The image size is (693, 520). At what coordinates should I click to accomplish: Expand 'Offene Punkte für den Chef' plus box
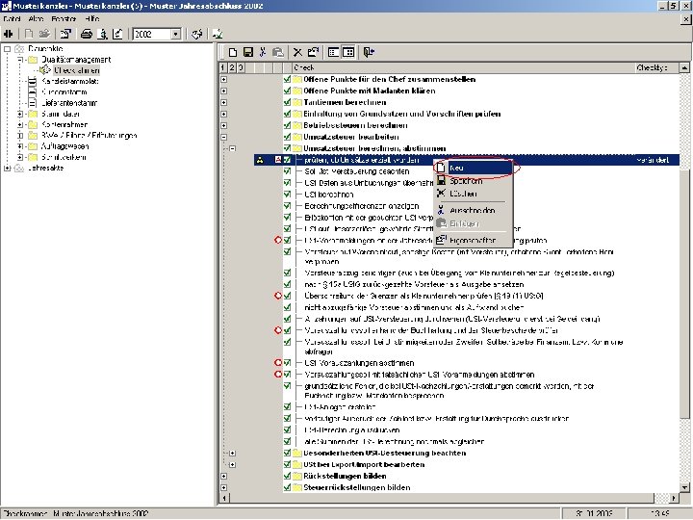(x=224, y=80)
